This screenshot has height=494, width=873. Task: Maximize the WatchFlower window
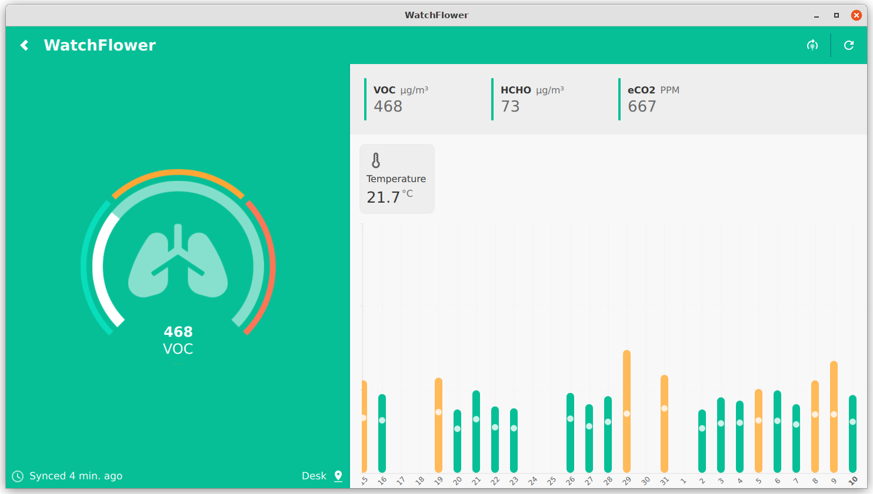point(837,15)
